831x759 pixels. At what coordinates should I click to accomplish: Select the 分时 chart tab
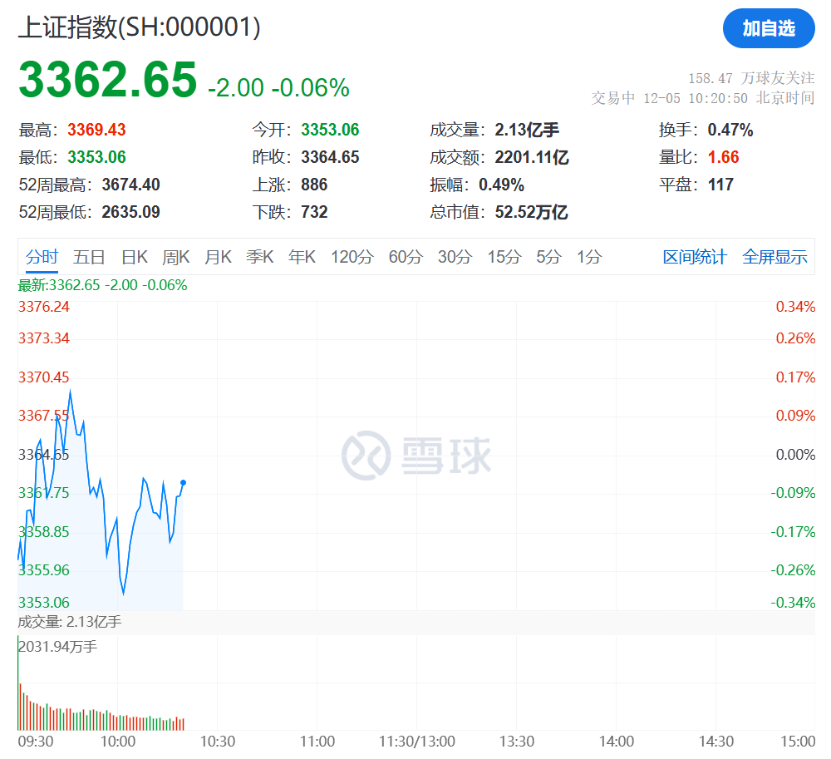point(42,257)
